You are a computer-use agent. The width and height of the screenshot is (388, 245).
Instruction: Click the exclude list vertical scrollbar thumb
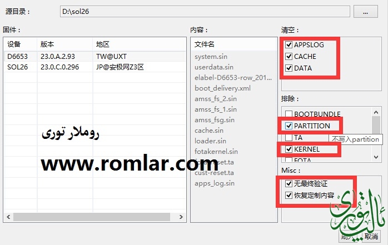point(376,125)
